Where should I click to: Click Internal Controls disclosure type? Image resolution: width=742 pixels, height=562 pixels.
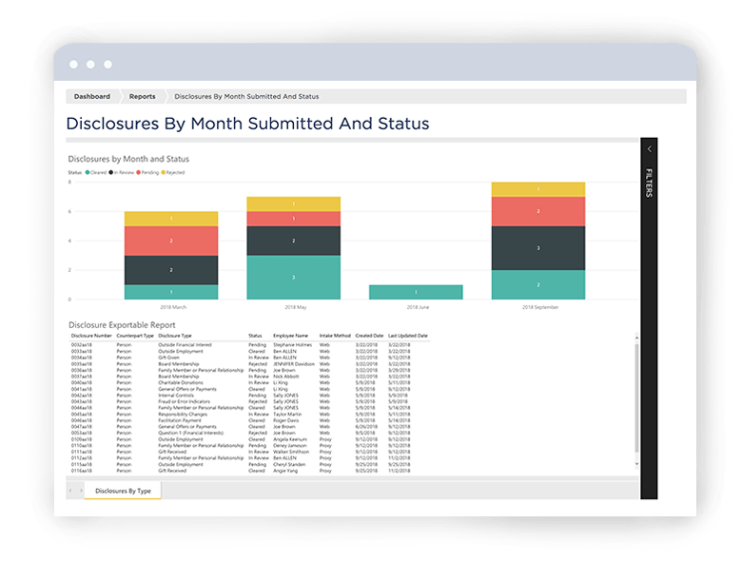176,395
